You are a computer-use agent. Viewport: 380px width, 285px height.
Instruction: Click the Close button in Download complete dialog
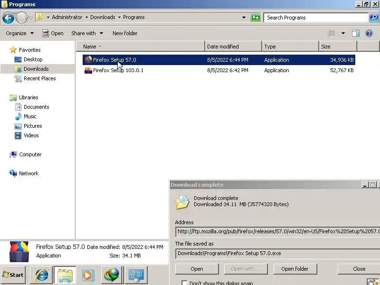[359, 269]
